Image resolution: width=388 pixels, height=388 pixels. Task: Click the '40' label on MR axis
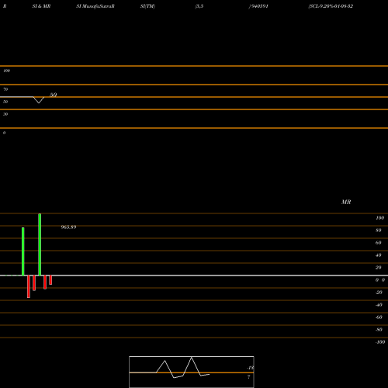[x=379, y=255]
